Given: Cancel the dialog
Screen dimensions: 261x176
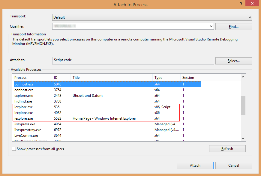Looking at the screenshot, I should pos(233,166).
